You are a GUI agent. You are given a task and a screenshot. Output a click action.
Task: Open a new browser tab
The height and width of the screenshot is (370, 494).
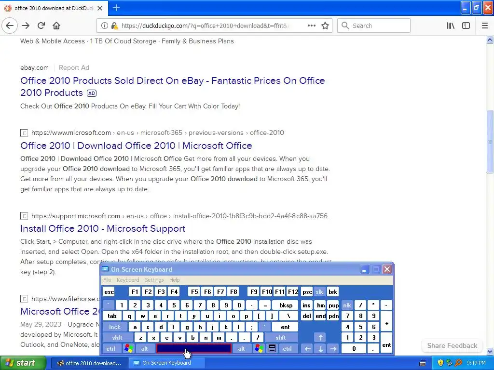116,8
